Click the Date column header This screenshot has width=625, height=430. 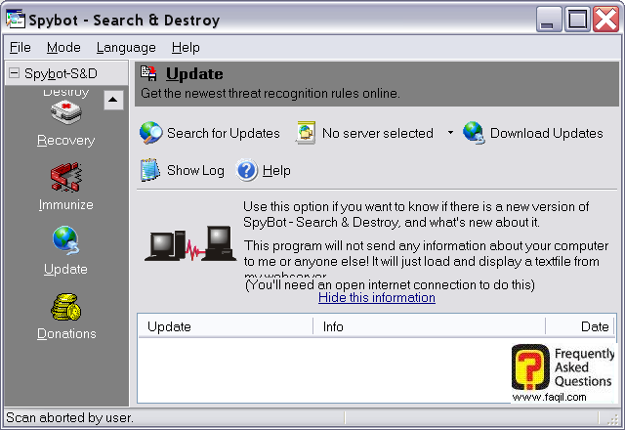click(579, 326)
